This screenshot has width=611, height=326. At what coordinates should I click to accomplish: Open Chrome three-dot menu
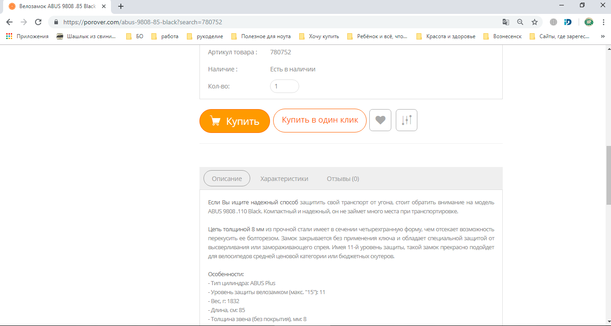[603, 22]
